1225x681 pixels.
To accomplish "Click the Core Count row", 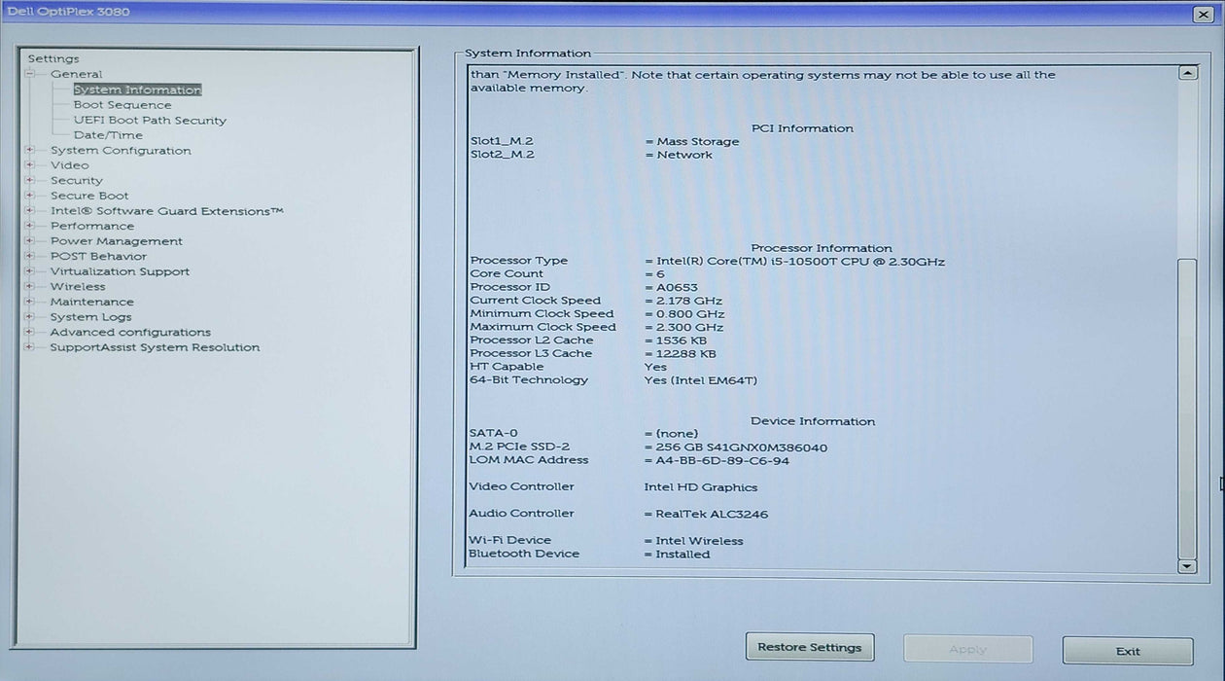I will (x=568, y=274).
